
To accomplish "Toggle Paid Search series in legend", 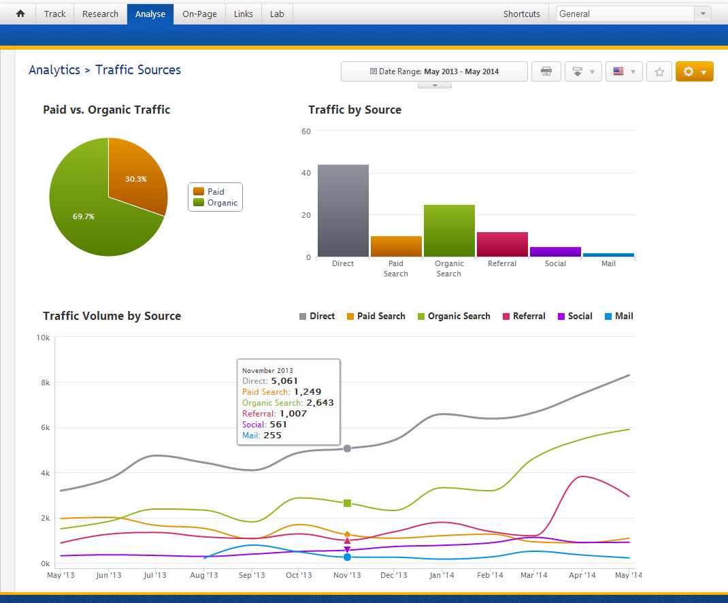I will (376, 316).
